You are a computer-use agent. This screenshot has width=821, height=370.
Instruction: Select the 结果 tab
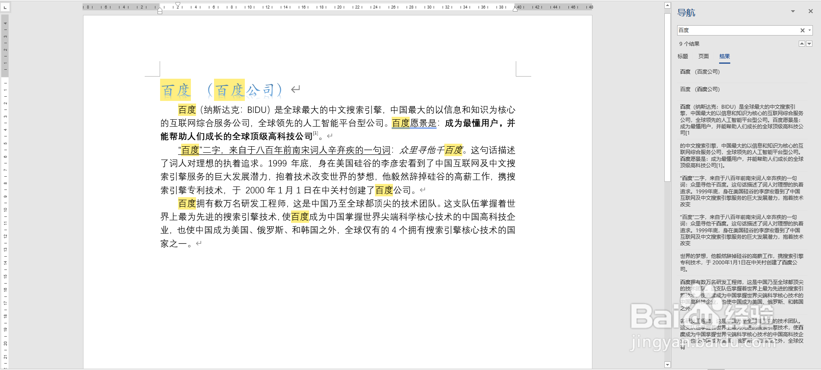tap(725, 56)
